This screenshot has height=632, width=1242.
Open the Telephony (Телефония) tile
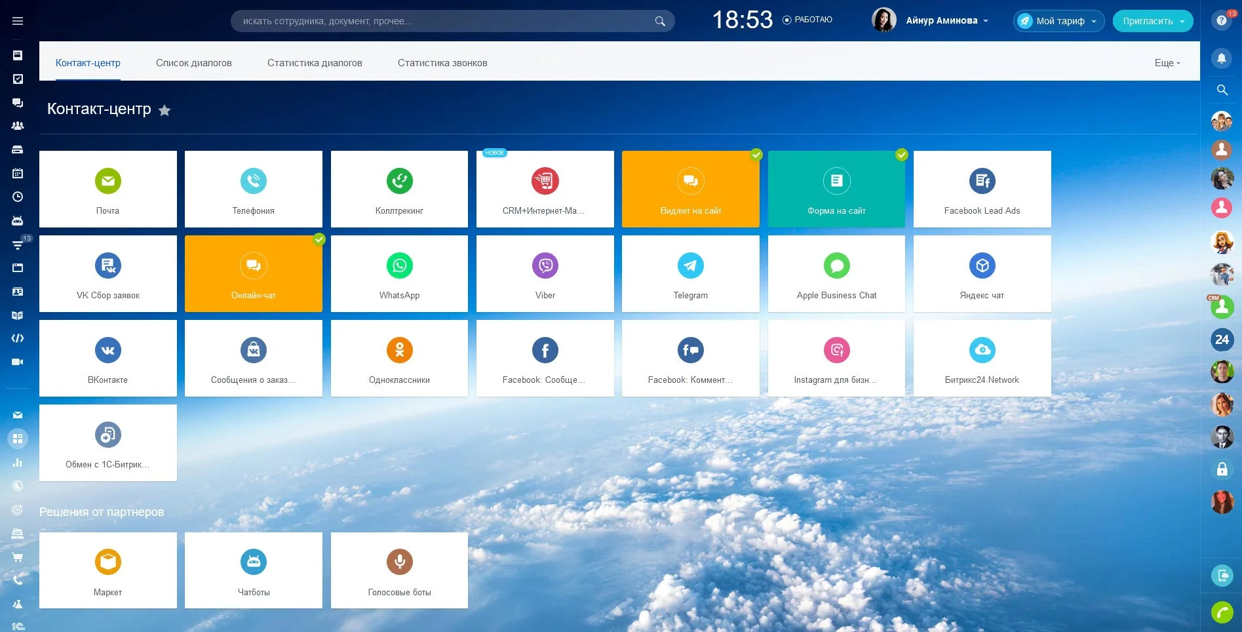click(x=253, y=189)
